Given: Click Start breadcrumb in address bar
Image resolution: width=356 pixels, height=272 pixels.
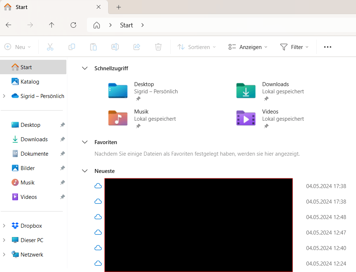Looking at the screenshot, I should click(127, 25).
